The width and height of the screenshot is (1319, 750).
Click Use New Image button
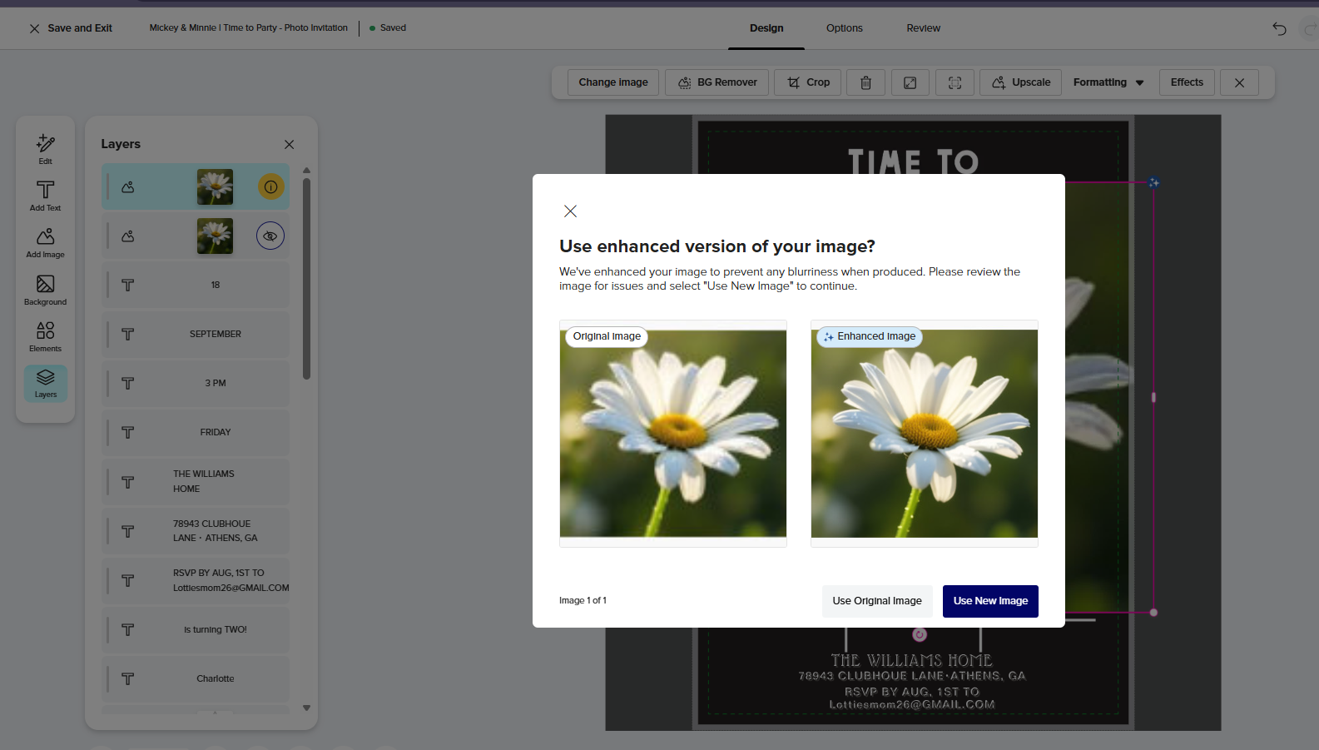pos(989,601)
